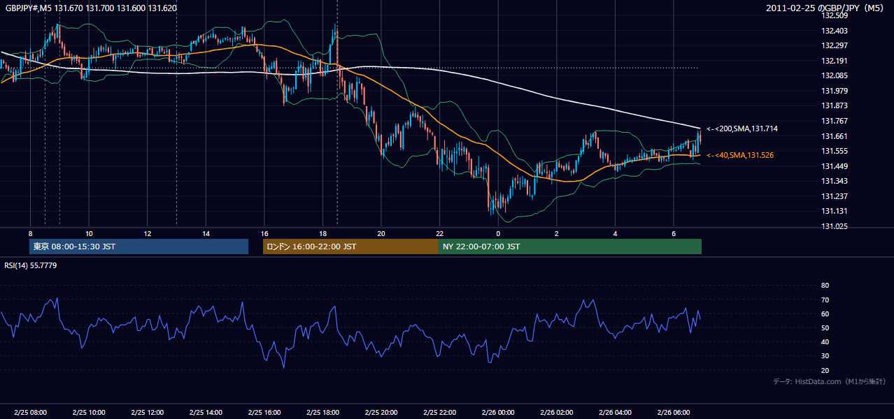894x419 pixels.
Task: Select the ロンドン 16:00-22:00 JST session bar
Action: [x=350, y=247]
